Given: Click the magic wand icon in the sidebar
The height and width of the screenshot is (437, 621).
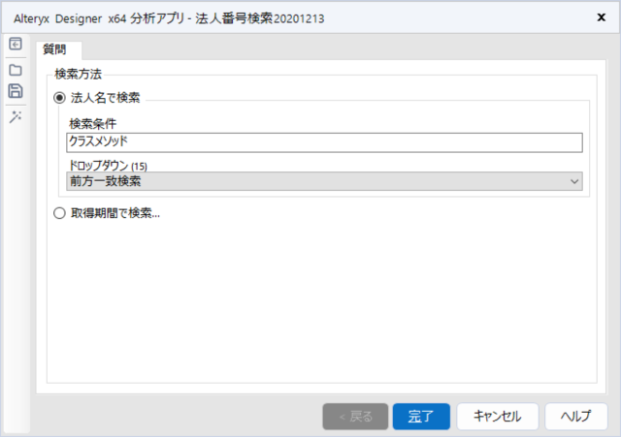Looking at the screenshot, I should coord(16,116).
